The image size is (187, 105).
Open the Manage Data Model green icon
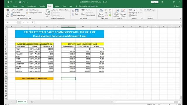pos(110,15)
